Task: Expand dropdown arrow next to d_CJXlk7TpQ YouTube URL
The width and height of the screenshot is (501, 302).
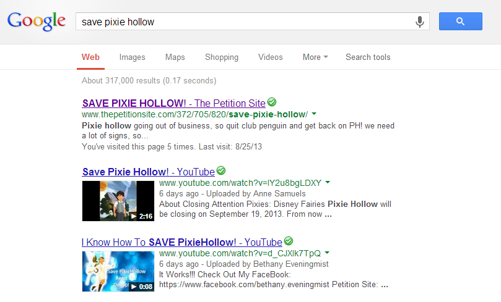Action: click(x=327, y=253)
